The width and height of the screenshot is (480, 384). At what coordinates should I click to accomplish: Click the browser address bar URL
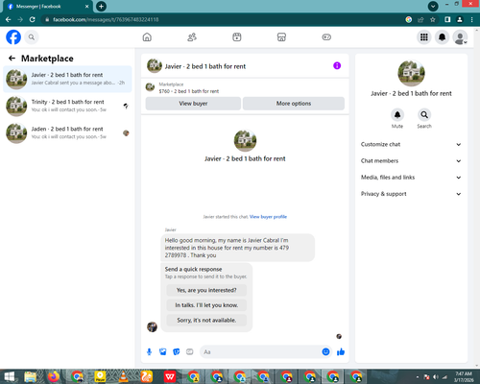coord(106,19)
